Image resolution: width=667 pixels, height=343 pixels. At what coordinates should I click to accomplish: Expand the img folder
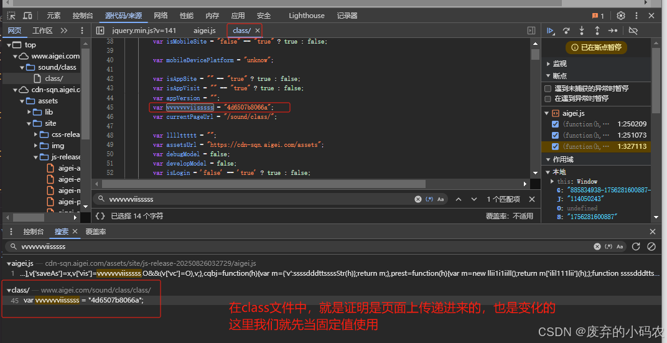point(35,146)
